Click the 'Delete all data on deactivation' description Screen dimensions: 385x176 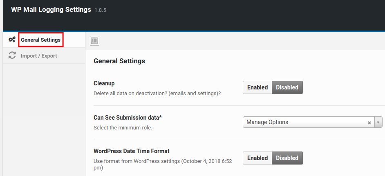(157, 94)
